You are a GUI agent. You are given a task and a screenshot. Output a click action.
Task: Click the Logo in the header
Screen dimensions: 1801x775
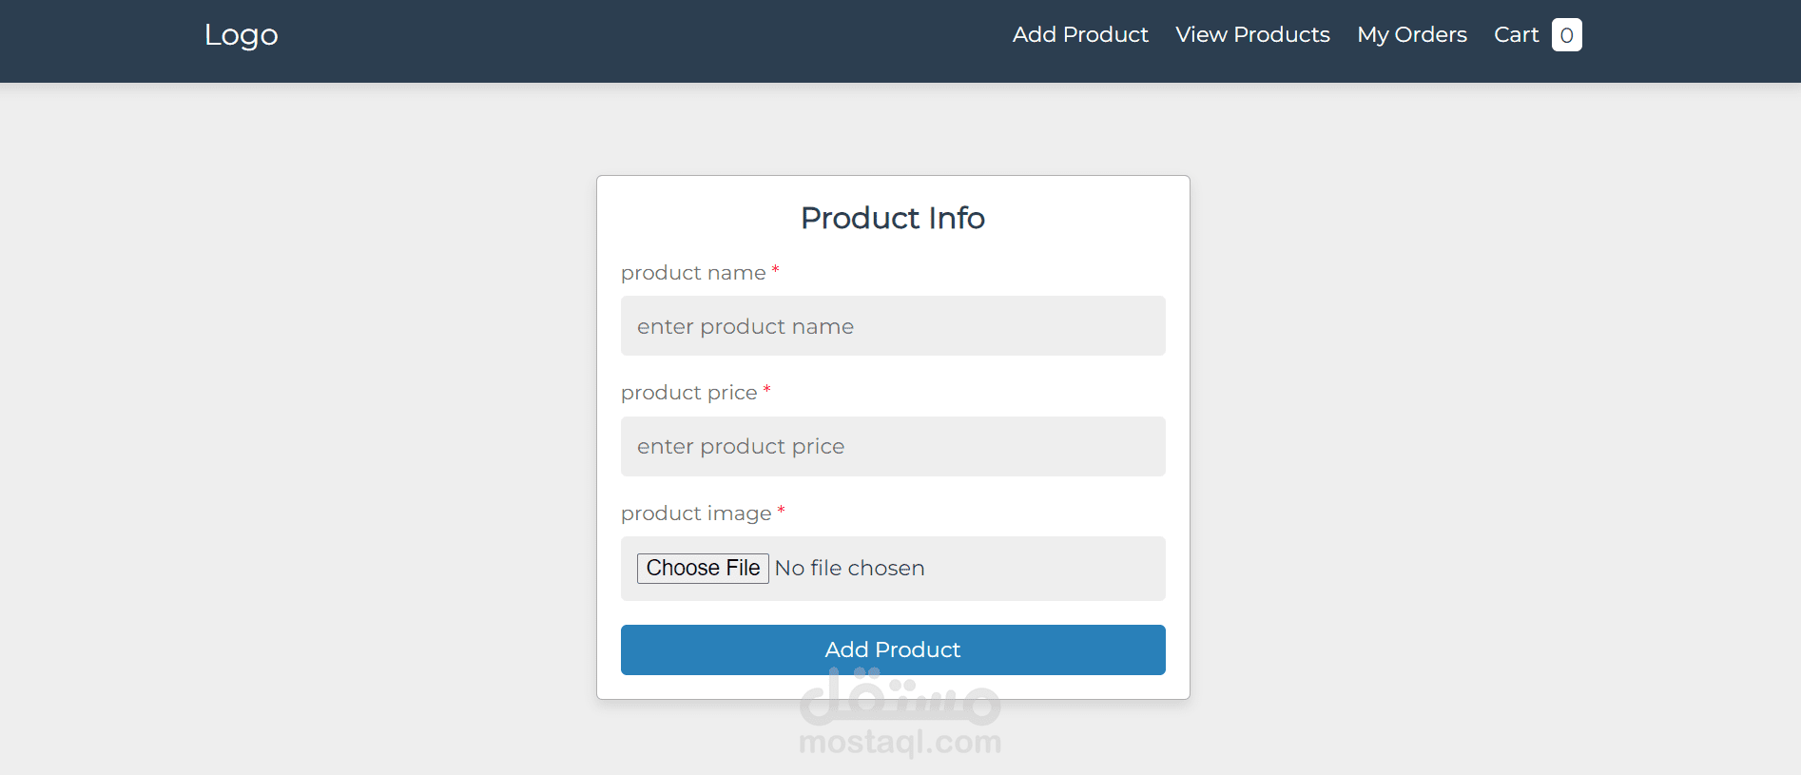(x=241, y=35)
